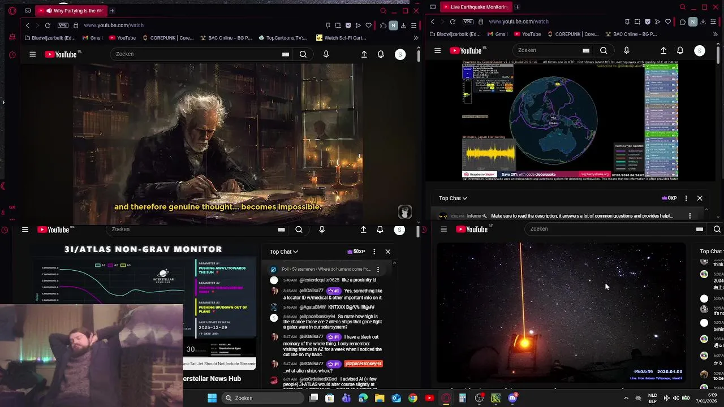Click snapshot icon in left window address bar
Viewport: 724px width, 407px height.
click(338, 25)
